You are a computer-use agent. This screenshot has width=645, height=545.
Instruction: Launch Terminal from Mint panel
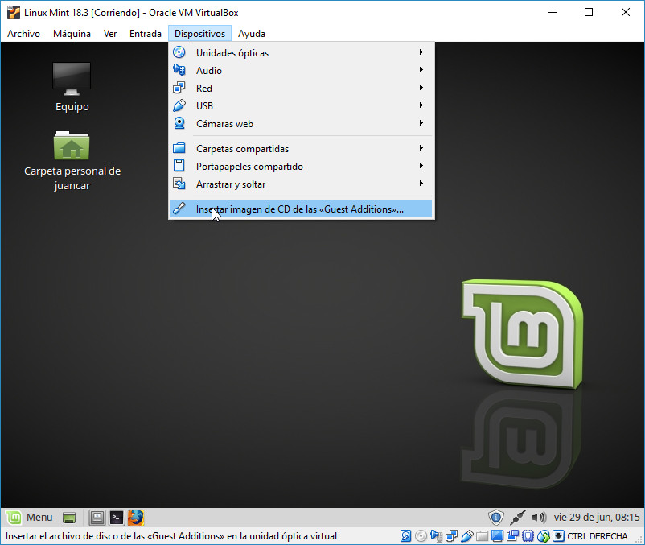point(117,518)
